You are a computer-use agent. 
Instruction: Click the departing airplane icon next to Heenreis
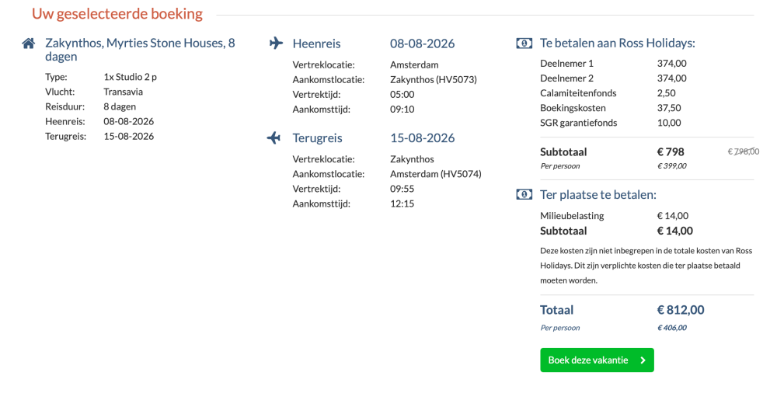276,43
